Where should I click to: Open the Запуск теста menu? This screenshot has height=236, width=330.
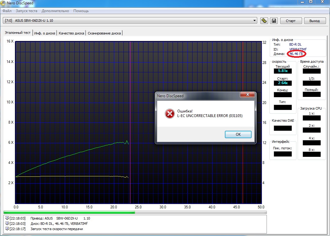[26, 11]
